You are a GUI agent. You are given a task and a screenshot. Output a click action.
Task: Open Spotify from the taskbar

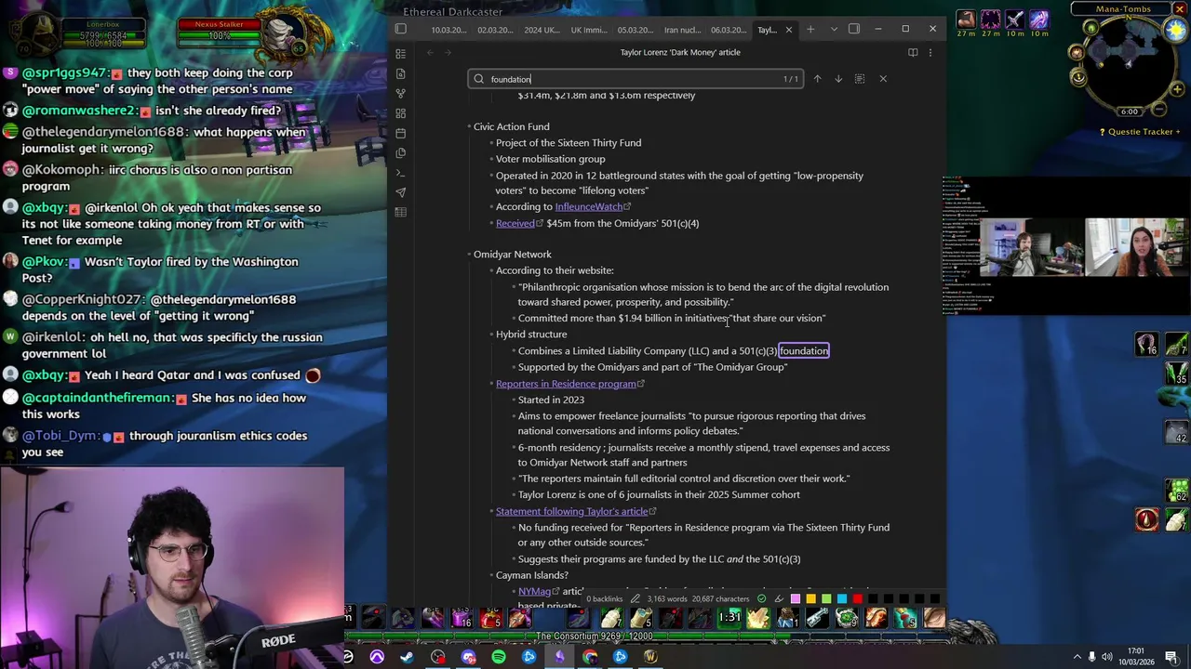pos(499,657)
